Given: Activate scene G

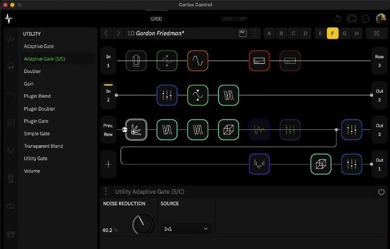Looking at the screenshot, I should click(344, 33).
